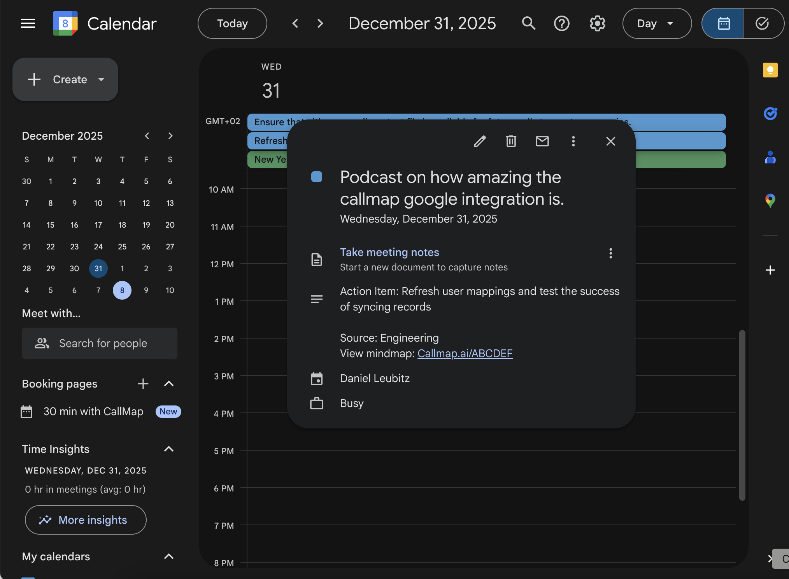Open Google Keep side panel

[770, 70]
